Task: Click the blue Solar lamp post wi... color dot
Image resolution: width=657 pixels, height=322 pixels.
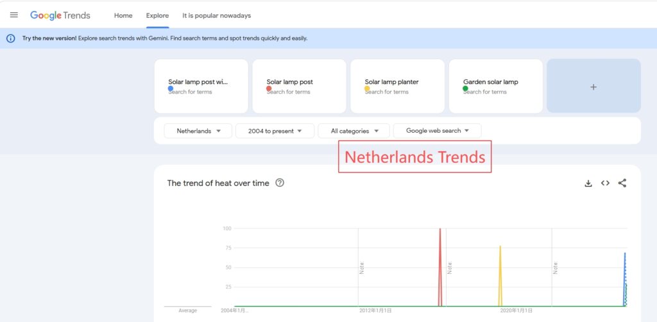Action: (171, 89)
